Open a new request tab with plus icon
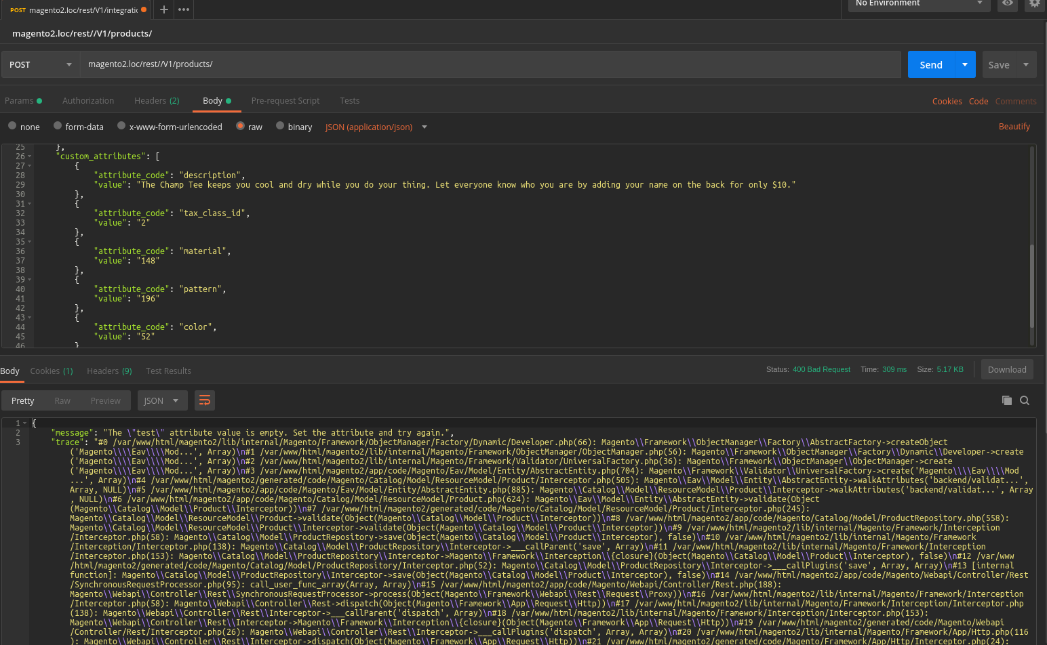The width and height of the screenshot is (1047, 645). (x=163, y=9)
